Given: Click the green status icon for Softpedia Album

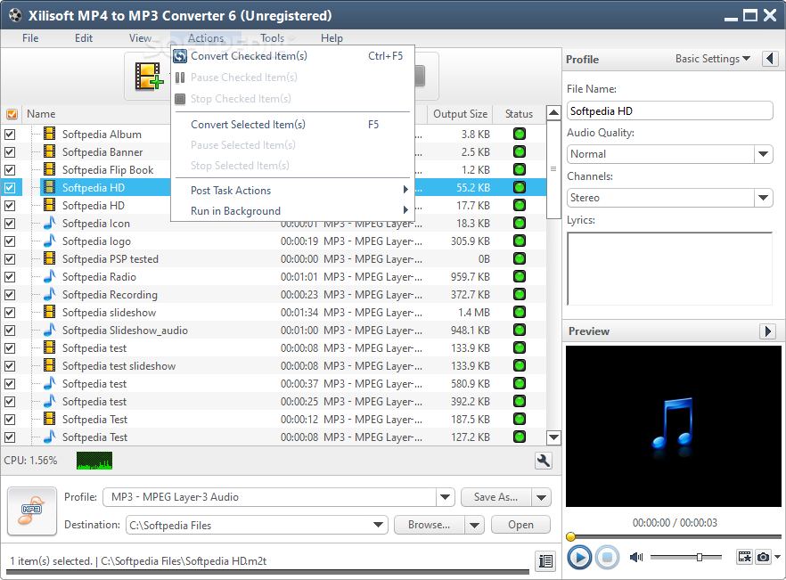Looking at the screenshot, I should [x=520, y=134].
